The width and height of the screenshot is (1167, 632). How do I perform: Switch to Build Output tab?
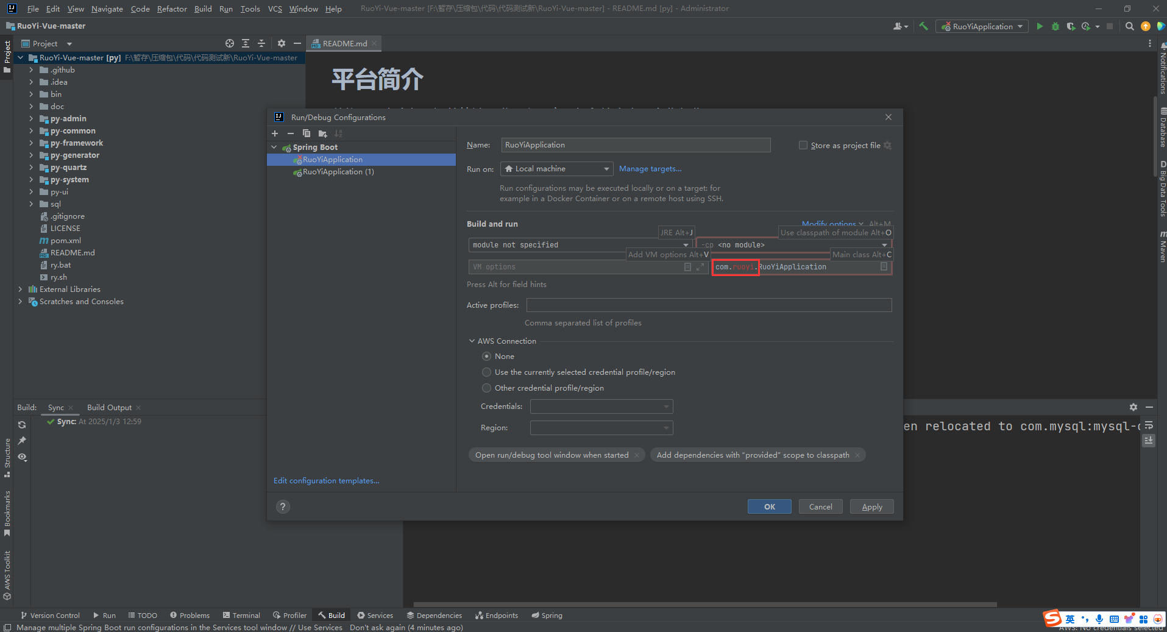109,408
